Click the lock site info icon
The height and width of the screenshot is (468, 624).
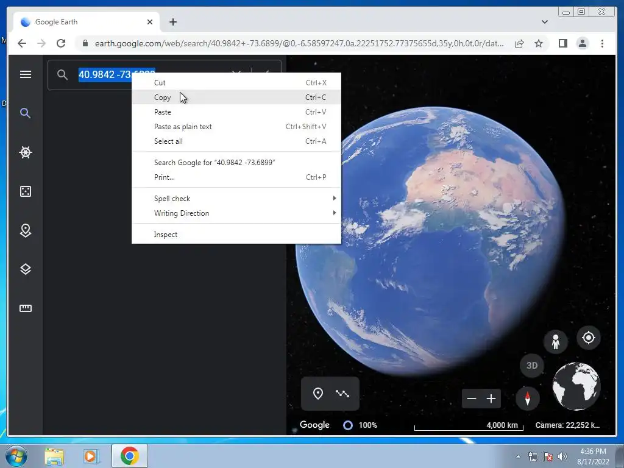(x=85, y=43)
